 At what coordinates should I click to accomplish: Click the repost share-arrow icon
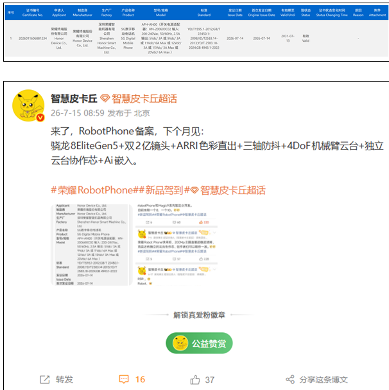(x=45, y=380)
